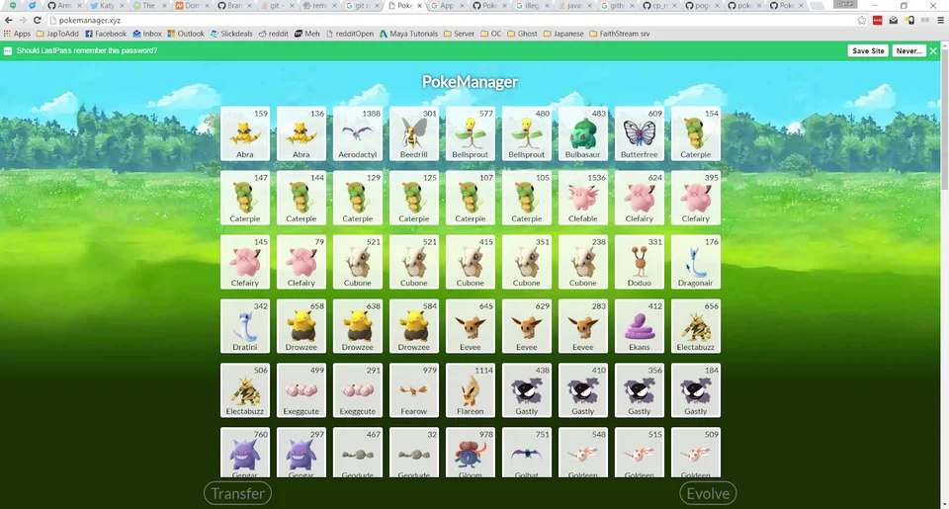
Task: Open the Chrome menu icon
Action: pos(940,20)
